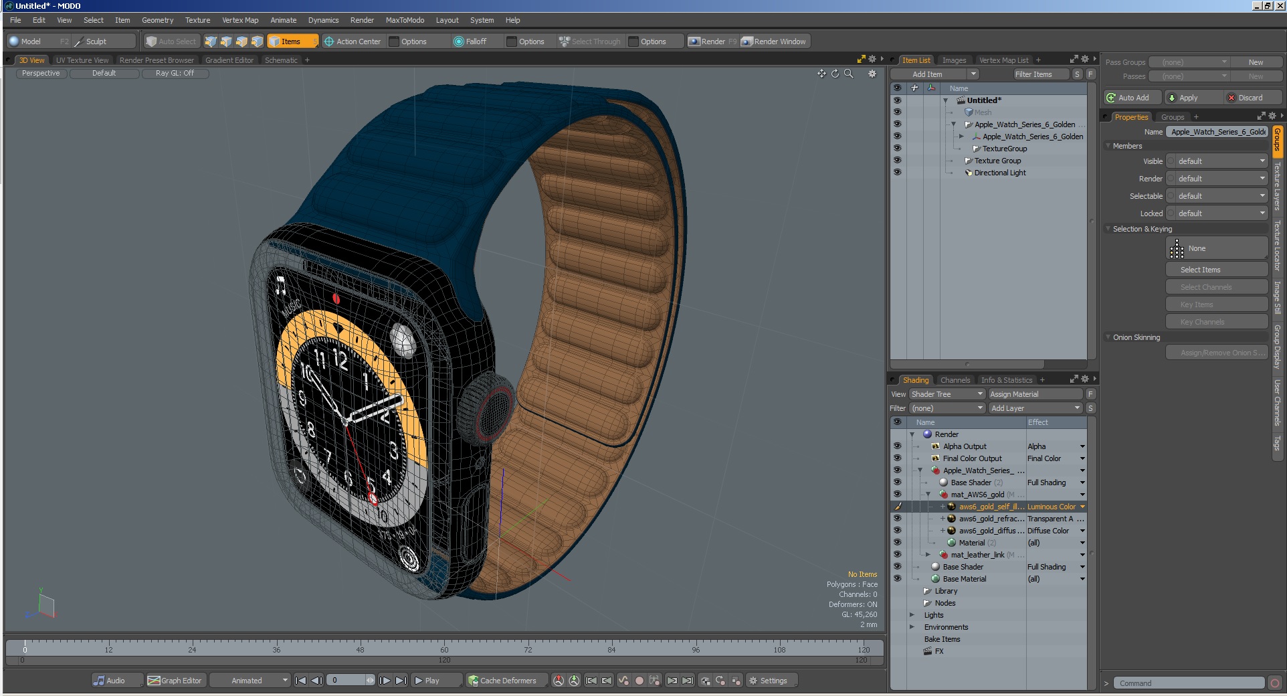Select Edges mode cube icon in toolbar
This screenshot has width=1287, height=696.
coord(226,41)
